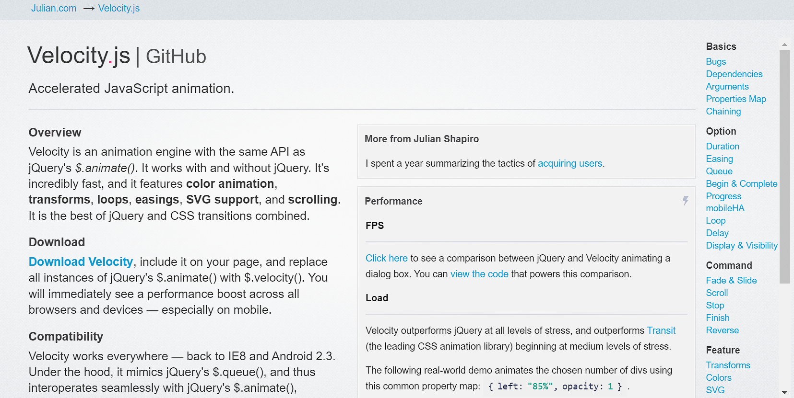Click the Basics sidebar heading
Image resolution: width=794 pixels, height=398 pixels.
click(721, 46)
